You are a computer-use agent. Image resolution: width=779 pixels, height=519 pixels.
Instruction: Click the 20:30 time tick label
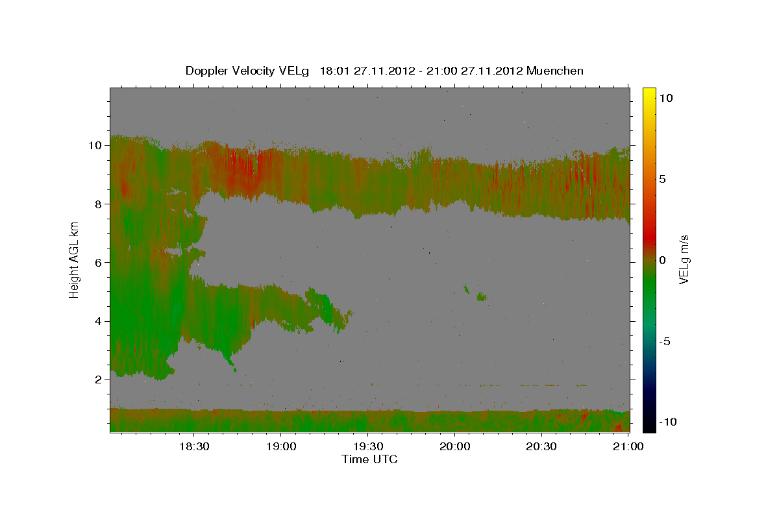(541, 446)
